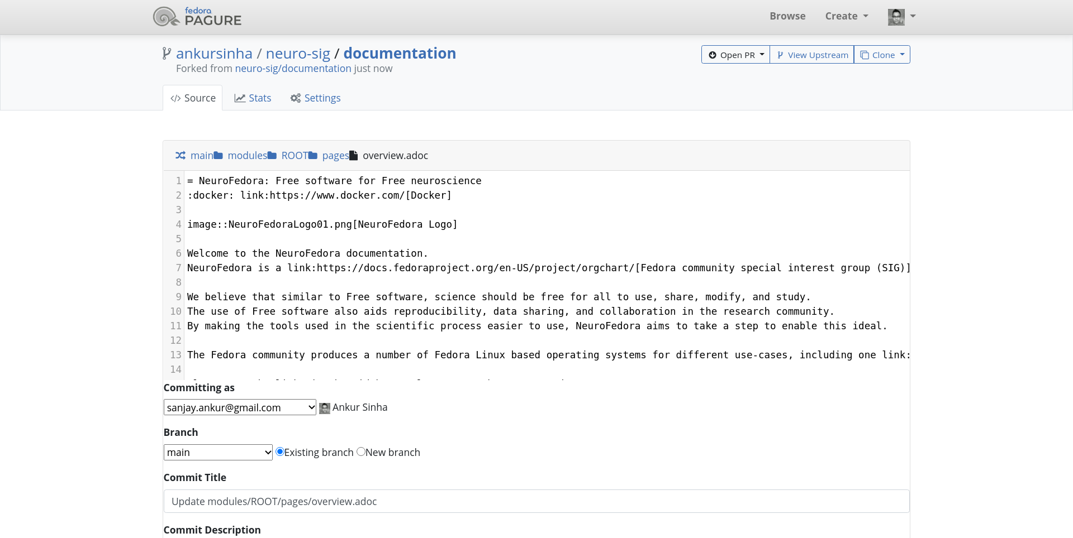The height and width of the screenshot is (538, 1073).
Task: Switch to the Source tab
Action: [x=193, y=98]
